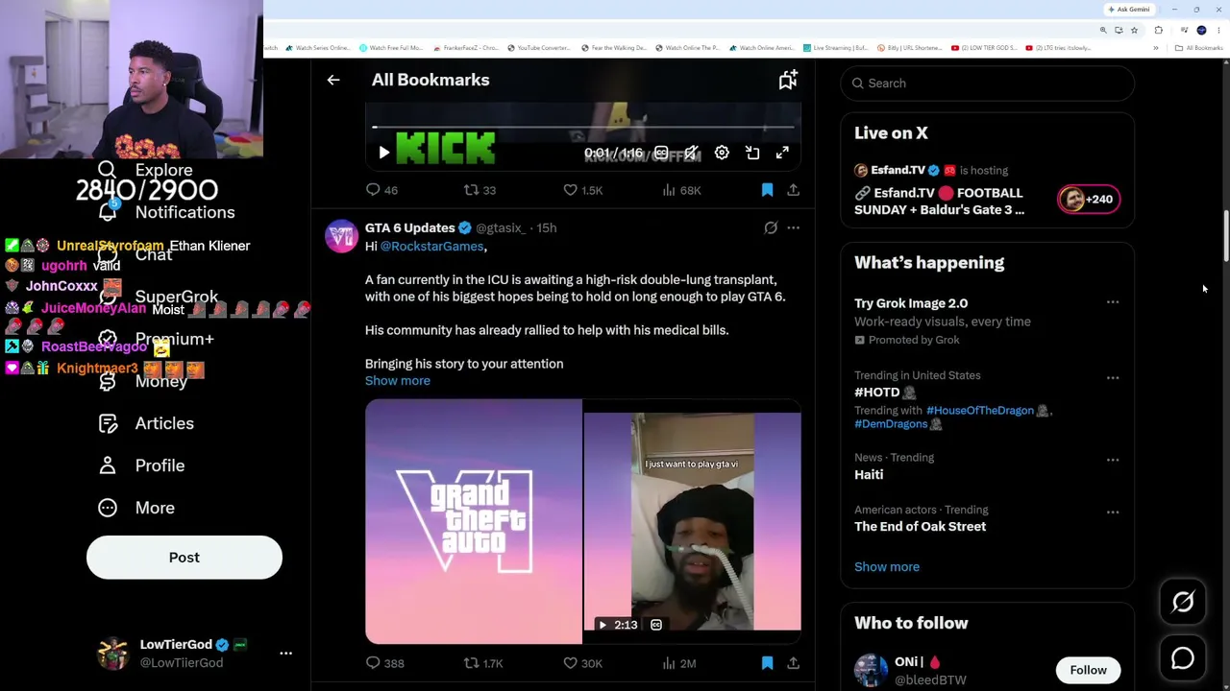Image resolution: width=1230 pixels, height=691 pixels.
Task: Share the Kick video post
Action: [x=793, y=190]
